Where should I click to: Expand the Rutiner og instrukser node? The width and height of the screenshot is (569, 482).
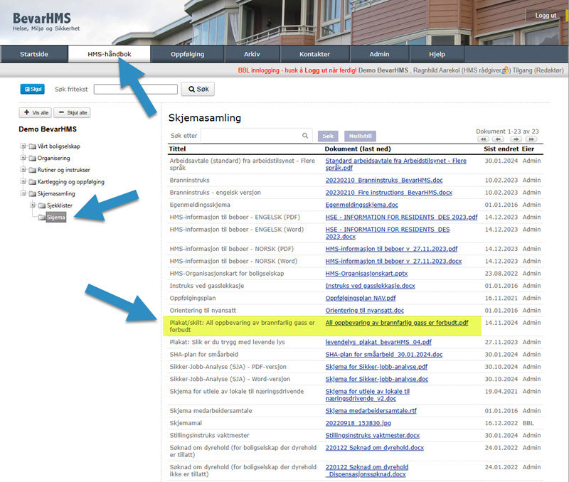(x=23, y=170)
